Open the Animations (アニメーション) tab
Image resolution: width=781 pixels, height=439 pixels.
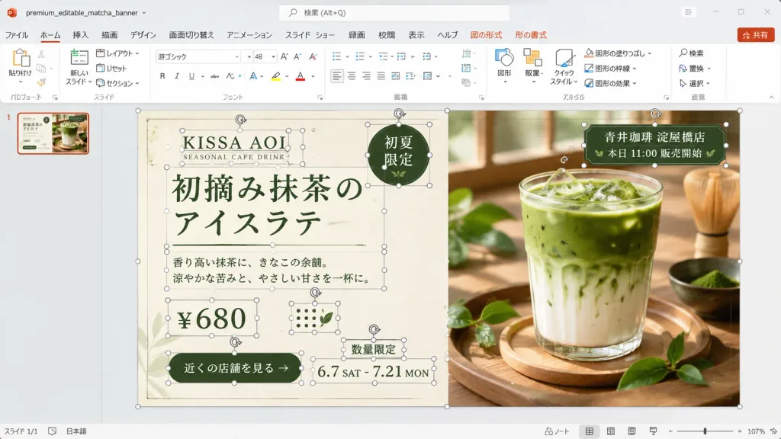coord(249,35)
